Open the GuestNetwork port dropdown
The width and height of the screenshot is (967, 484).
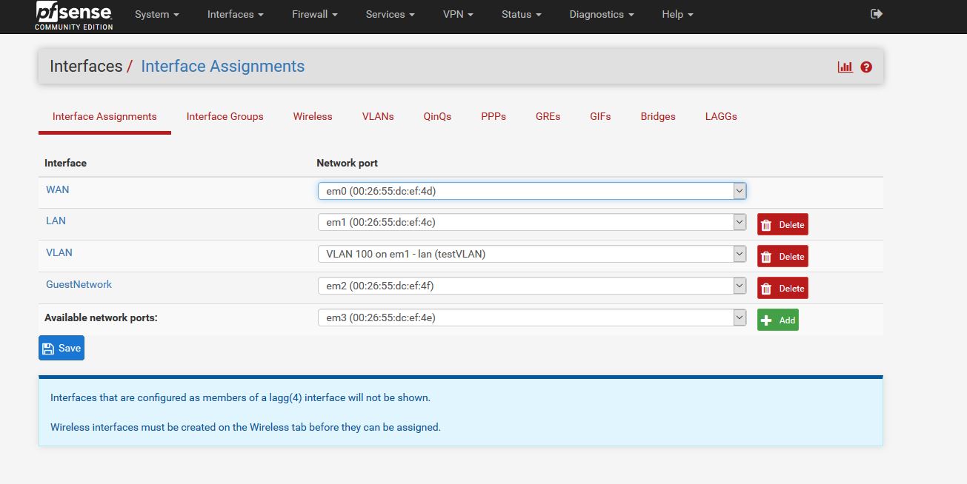pyautogui.click(x=531, y=285)
